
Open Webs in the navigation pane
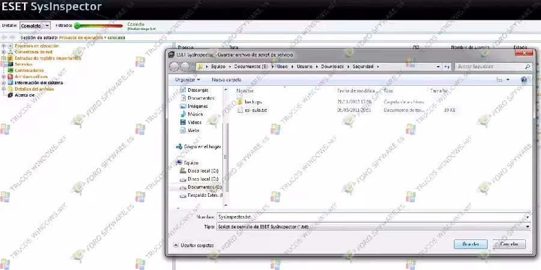click(193, 131)
